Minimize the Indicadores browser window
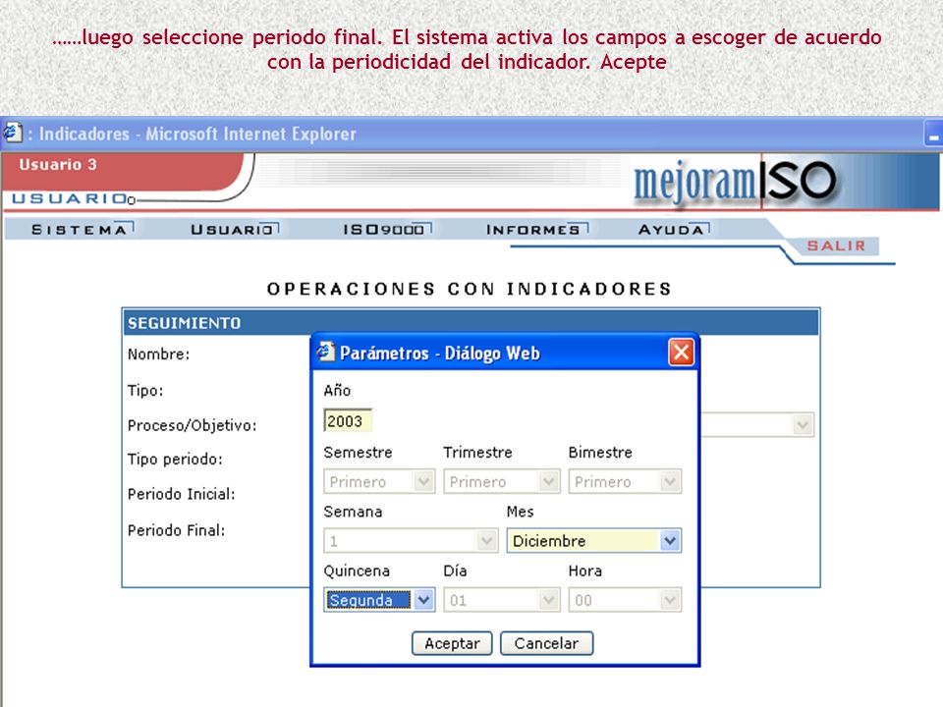 [x=933, y=134]
